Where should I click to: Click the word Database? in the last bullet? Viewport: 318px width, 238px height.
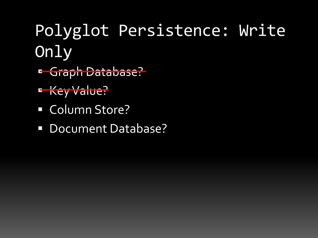(138, 129)
